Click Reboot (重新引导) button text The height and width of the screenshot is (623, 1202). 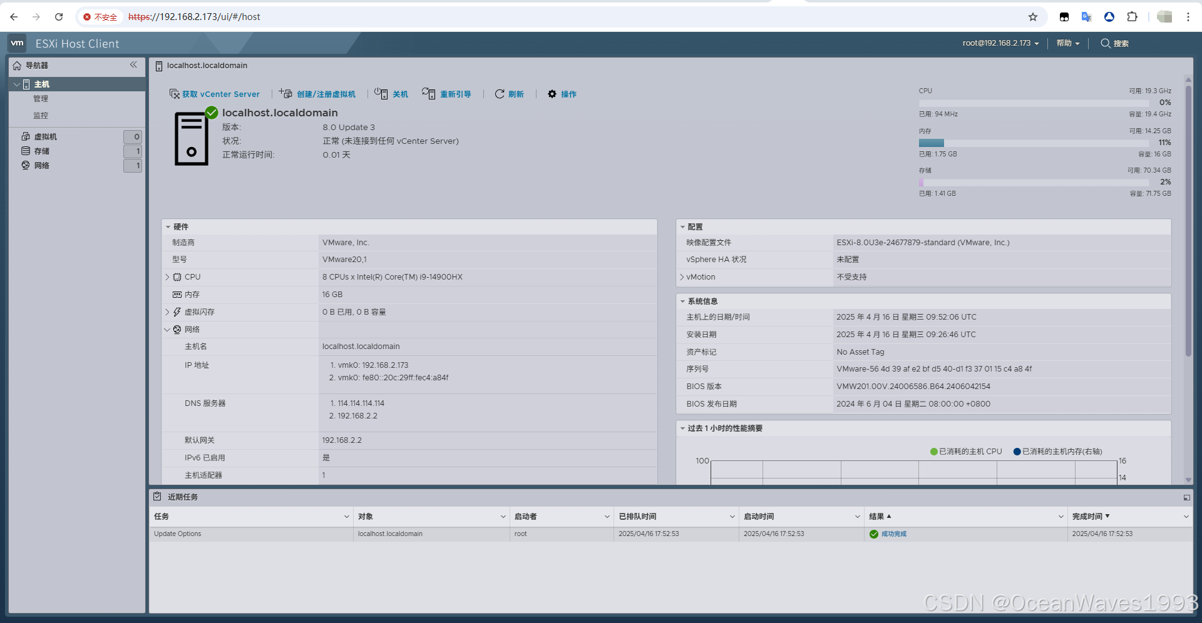pyautogui.click(x=456, y=94)
